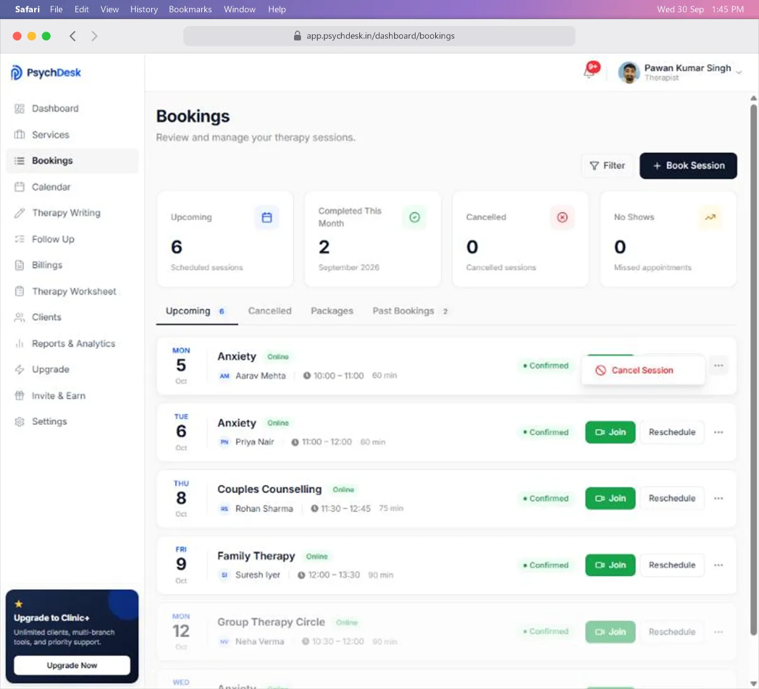Click the Billings document icon
Screen dimensions: 759x689
click(x=20, y=265)
